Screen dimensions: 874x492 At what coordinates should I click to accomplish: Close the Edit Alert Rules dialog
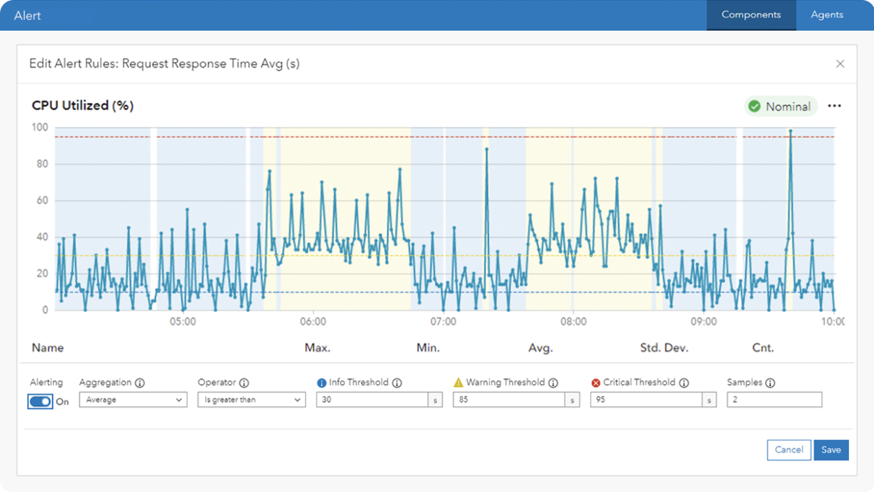click(x=840, y=64)
